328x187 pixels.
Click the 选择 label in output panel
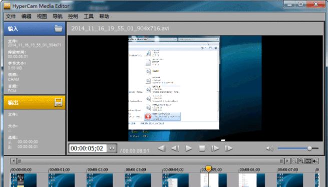[x=13, y=137]
